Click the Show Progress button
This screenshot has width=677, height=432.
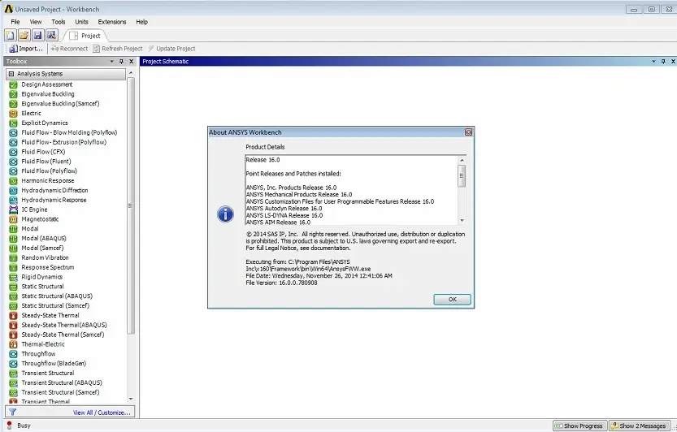pyautogui.click(x=579, y=426)
